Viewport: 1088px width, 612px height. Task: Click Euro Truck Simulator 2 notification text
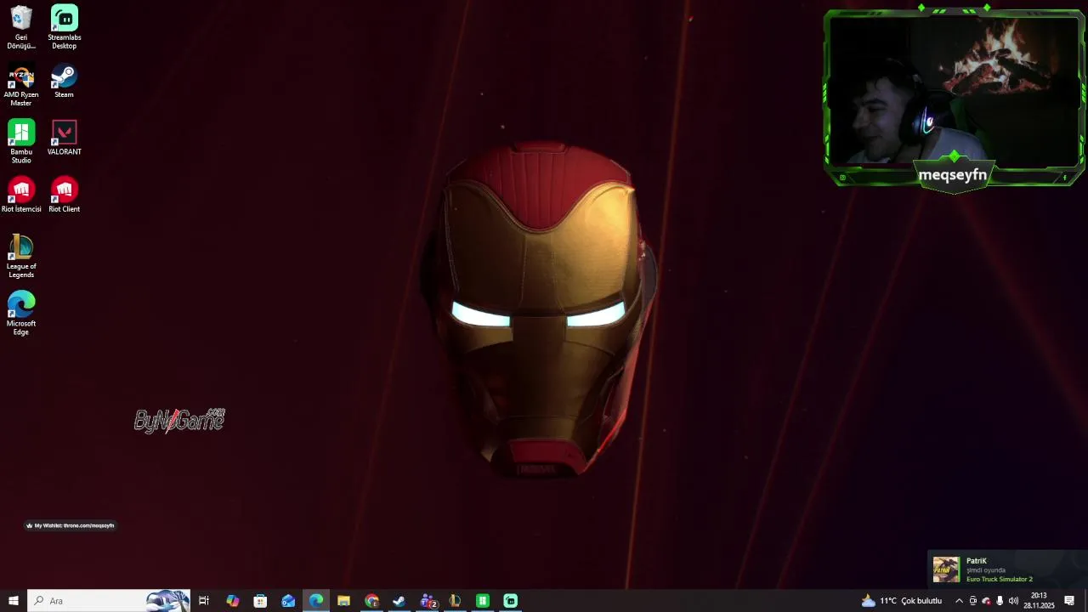(x=1000, y=580)
